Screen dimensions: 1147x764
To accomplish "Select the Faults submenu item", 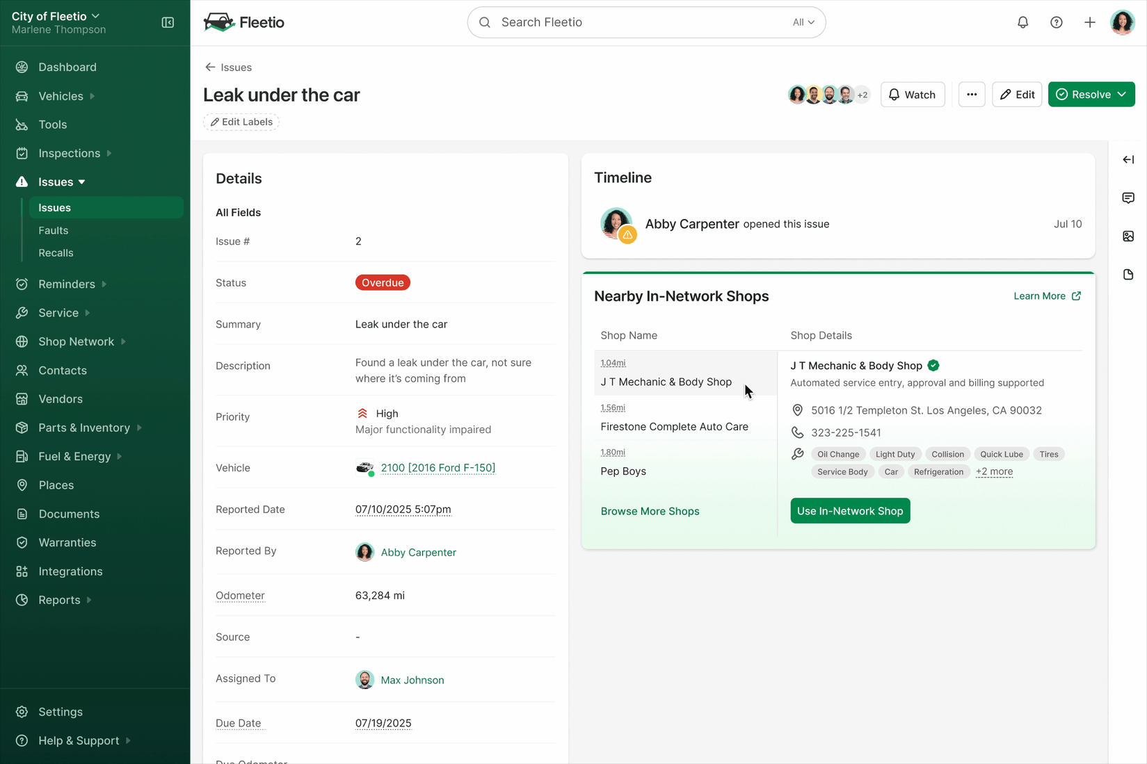I will coord(54,230).
